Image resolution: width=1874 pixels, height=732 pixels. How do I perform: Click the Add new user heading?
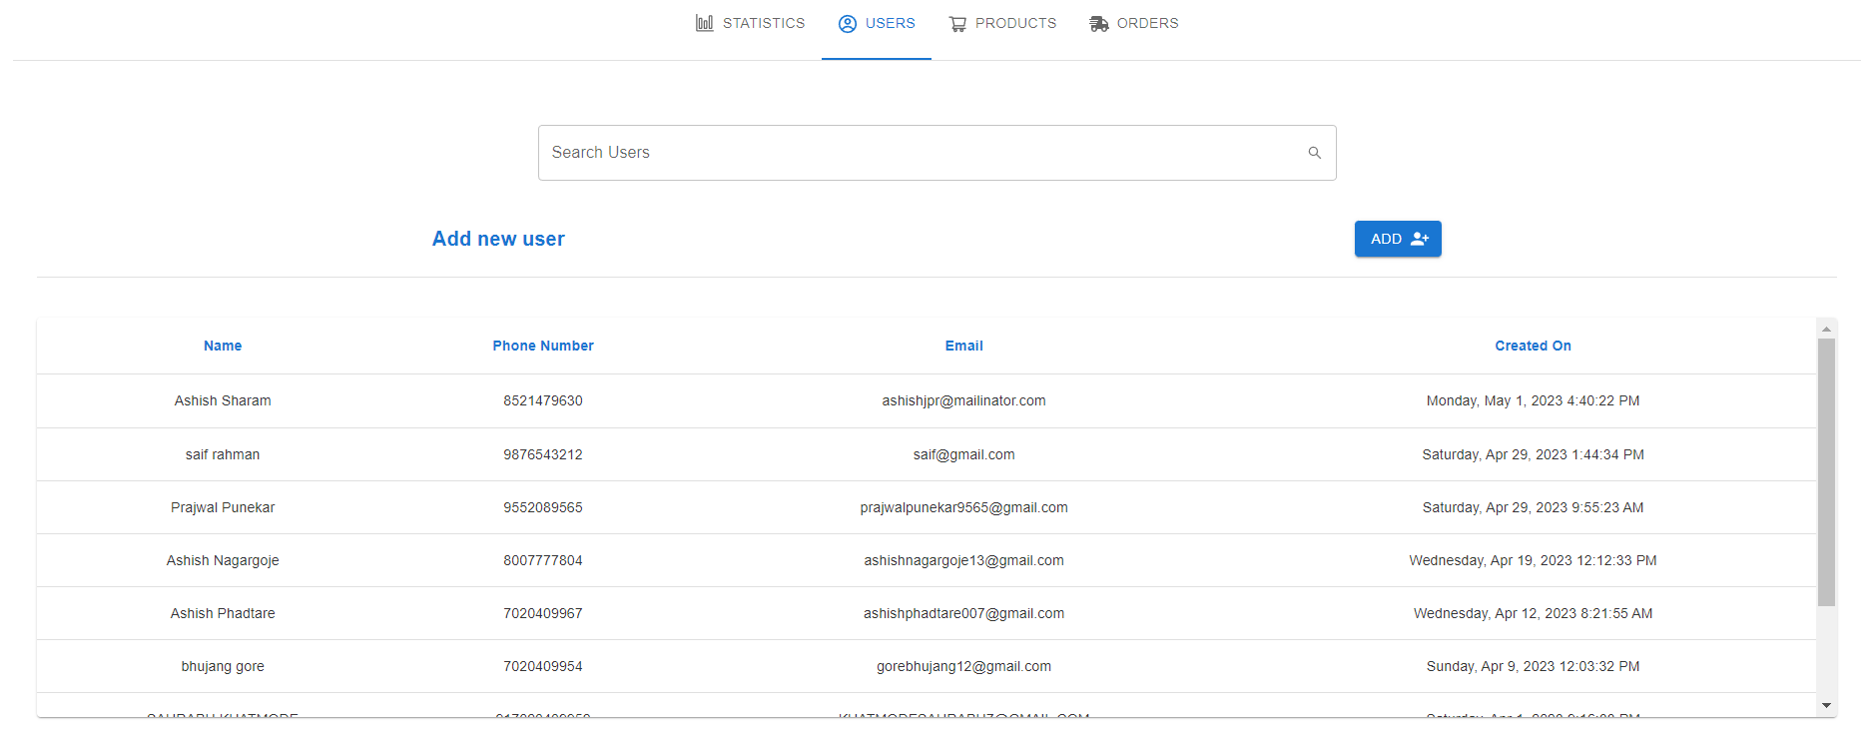[498, 239]
